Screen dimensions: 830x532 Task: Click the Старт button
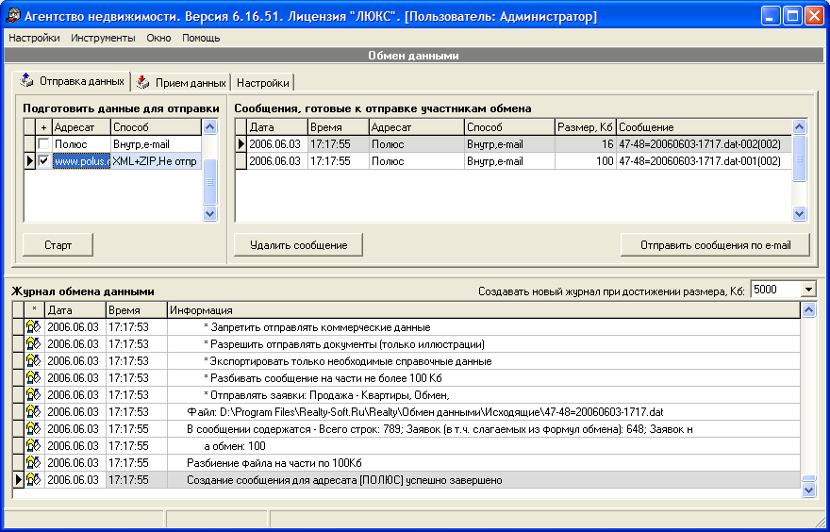(x=58, y=245)
